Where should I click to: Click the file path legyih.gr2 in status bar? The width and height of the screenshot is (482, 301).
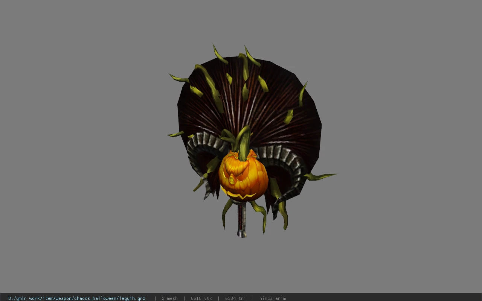[77, 298]
